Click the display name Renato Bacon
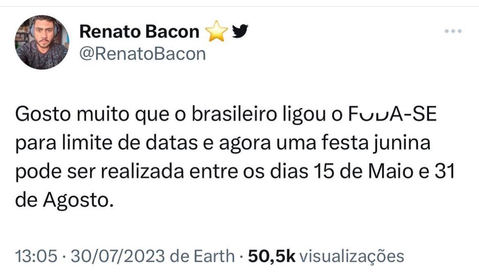 (139, 32)
